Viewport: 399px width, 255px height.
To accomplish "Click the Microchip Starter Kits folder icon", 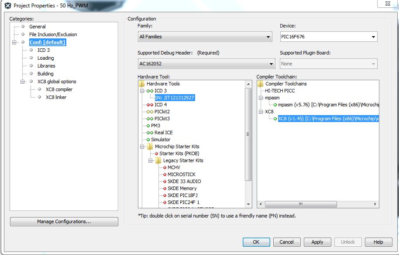I will pyautogui.click(x=150, y=146).
